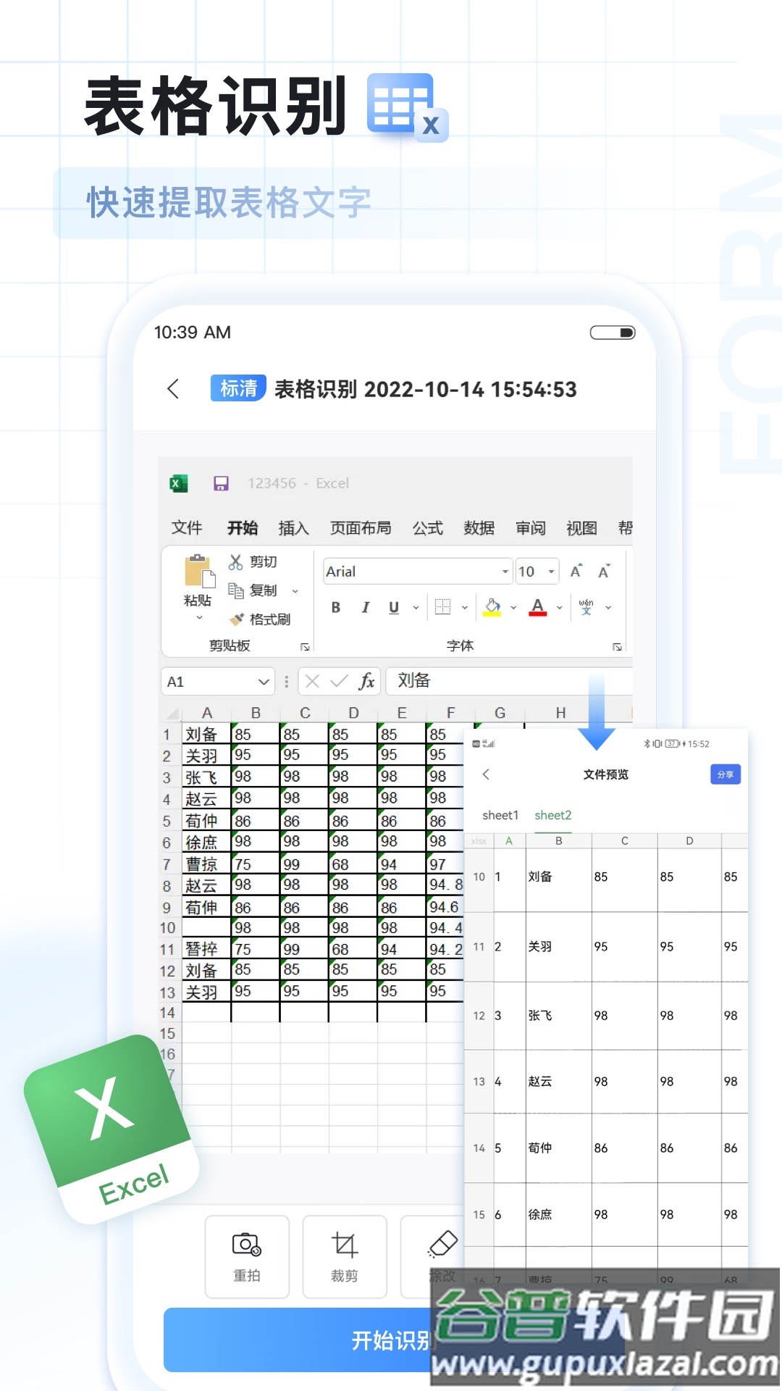Toggle italic formatting
Screen dimensions: 782x1391
coord(366,608)
